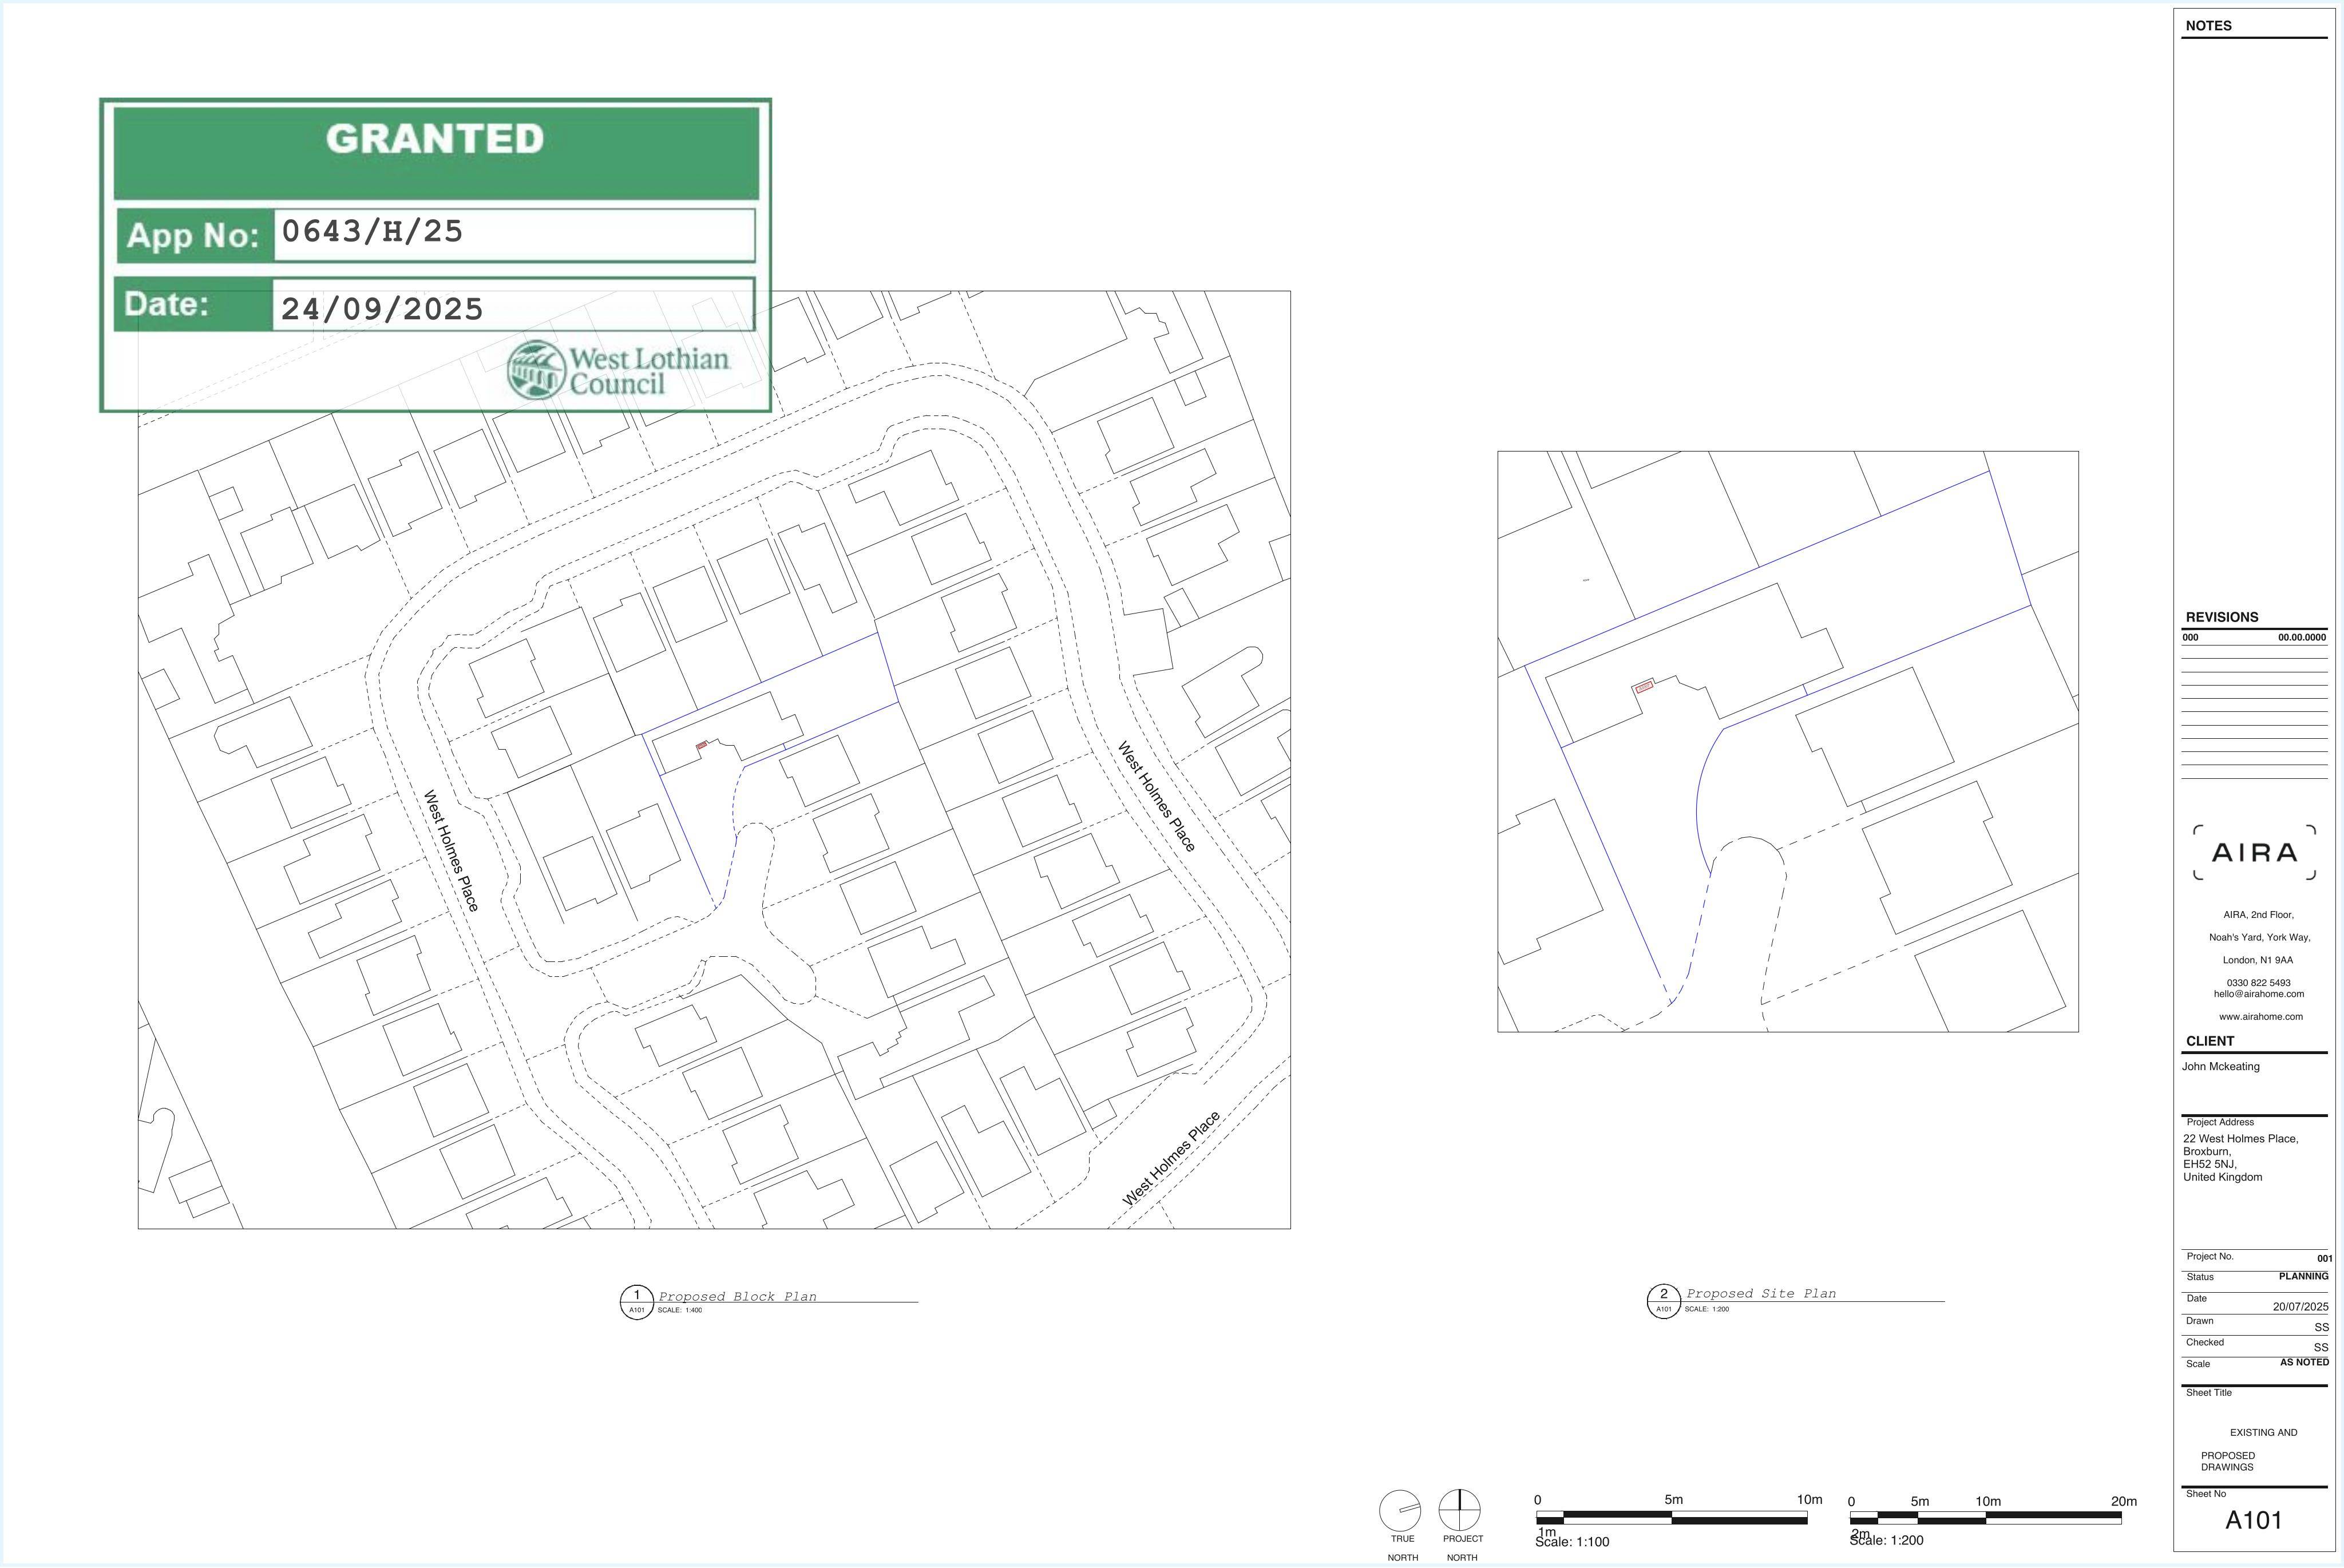Click the view marker circle numbered 2

click(1664, 1301)
